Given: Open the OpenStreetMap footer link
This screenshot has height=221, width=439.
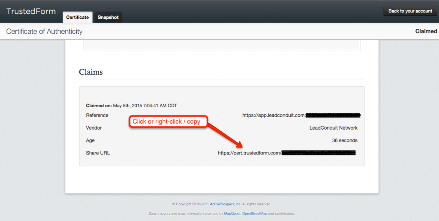Looking at the screenshot, I should click(255, 213).
